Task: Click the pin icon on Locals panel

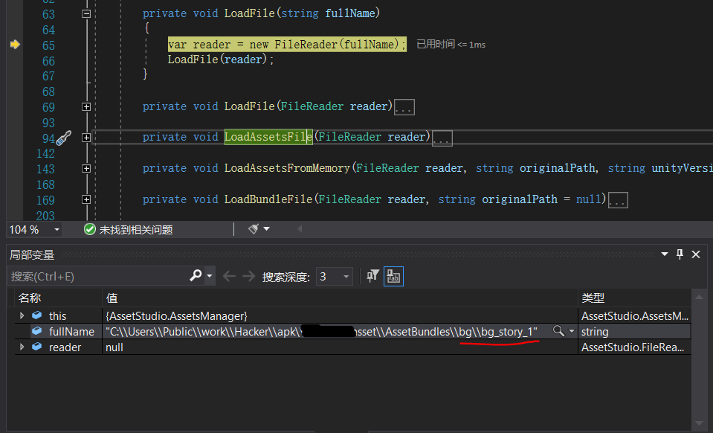Action: click(680, 254)
